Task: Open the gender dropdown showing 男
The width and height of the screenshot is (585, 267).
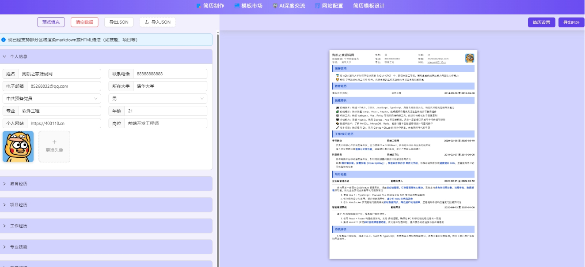Action: coord(158,99)
